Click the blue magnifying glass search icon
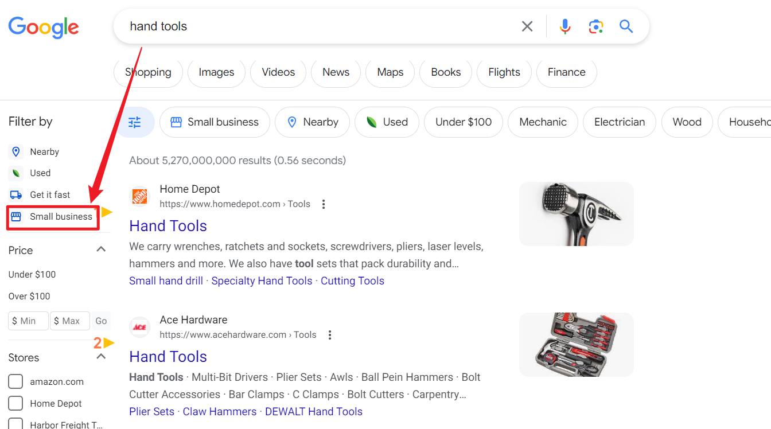Screen dimensions: 771x429 click(626, 26)
